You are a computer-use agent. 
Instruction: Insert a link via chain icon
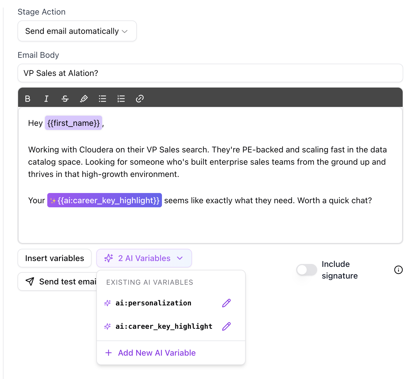[x=140, y=99]
